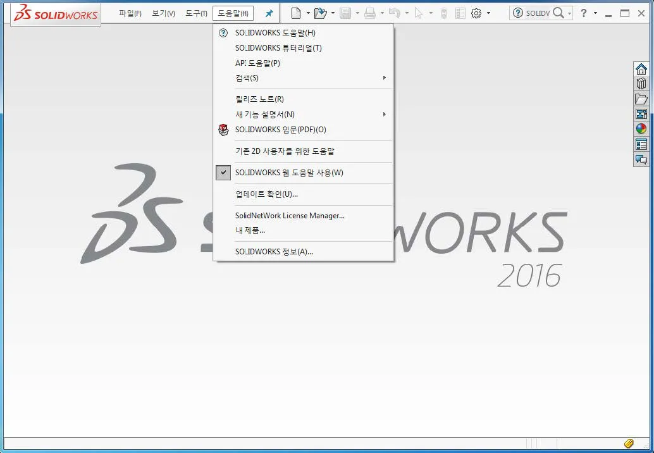The image size is (654, 453).
Task: Expand the Open document dropdown arrow
Action: click(x=333, y=13)
